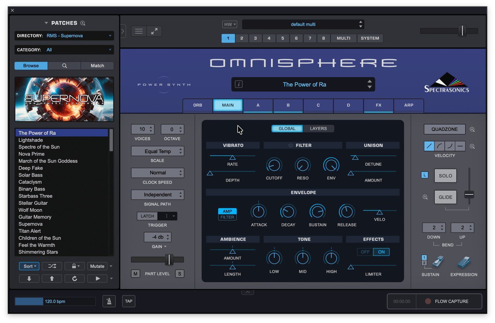Viewport: 495px width, 323px height.
Task: Open the MULTI page tab
Action: point(344,38)
